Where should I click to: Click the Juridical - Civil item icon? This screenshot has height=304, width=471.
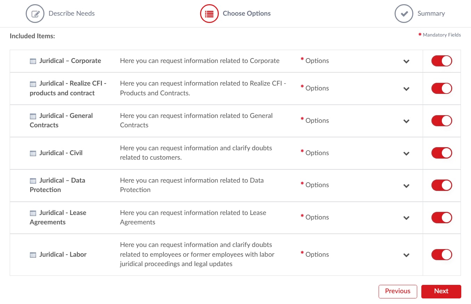(33, 153)
